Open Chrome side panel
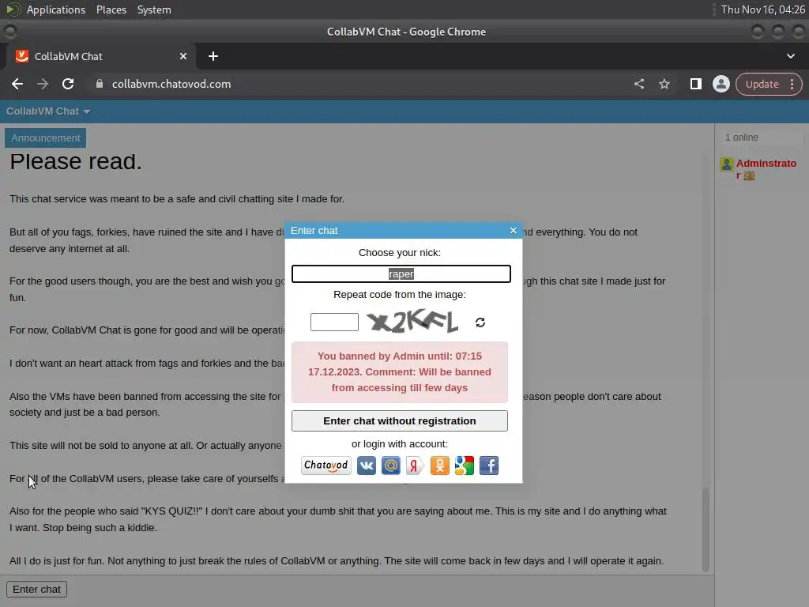Viewport: 809px width, 607px height. 695,84
